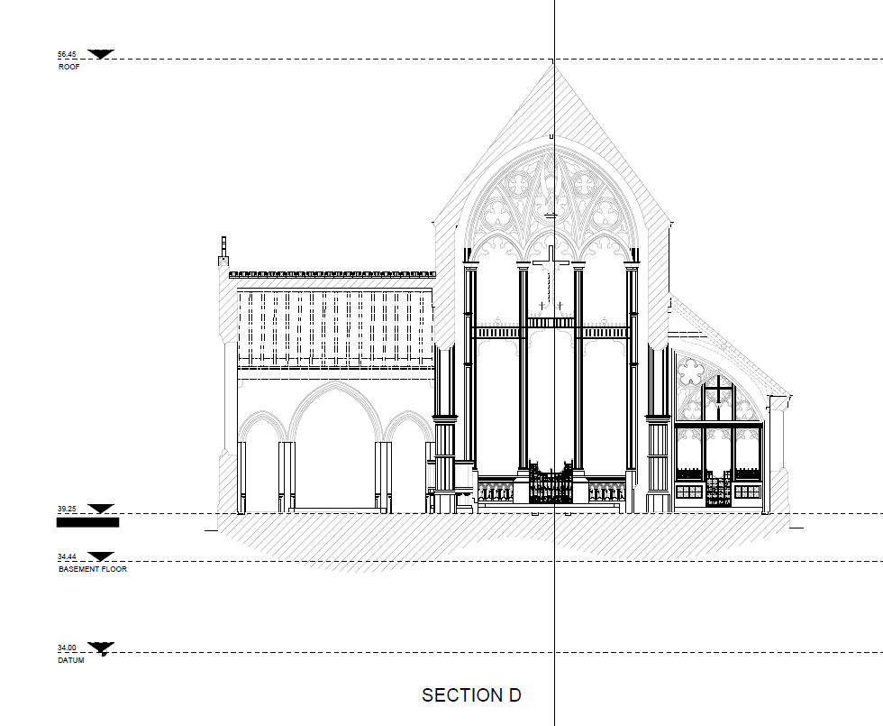Image resolution: width=883 pixels, height=726 pixels.
Task: Select the rose window in the right chapel
Action: click(x=692, y=371)
